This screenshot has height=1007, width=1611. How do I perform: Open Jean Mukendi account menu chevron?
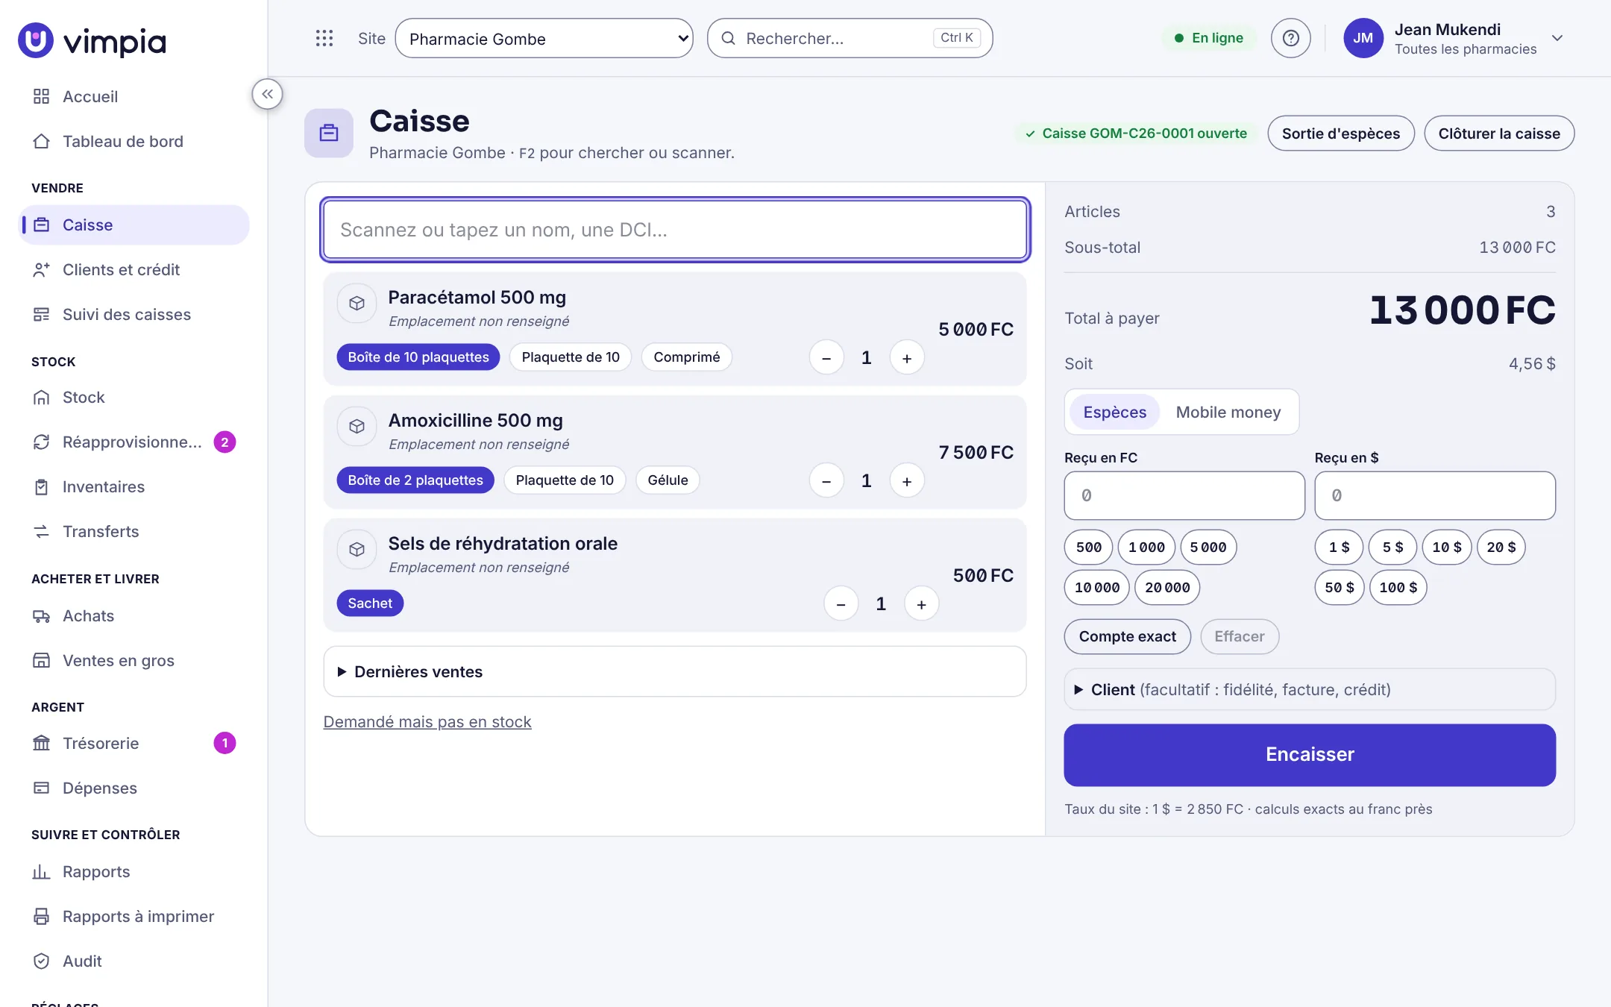[x=1557, y=38]
